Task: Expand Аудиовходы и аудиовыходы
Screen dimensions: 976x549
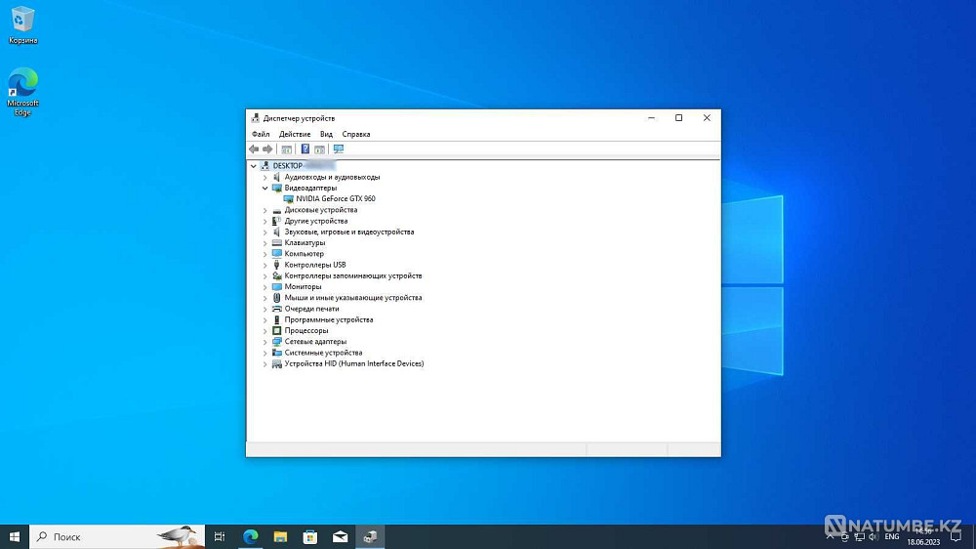Action: coord(265,178)
